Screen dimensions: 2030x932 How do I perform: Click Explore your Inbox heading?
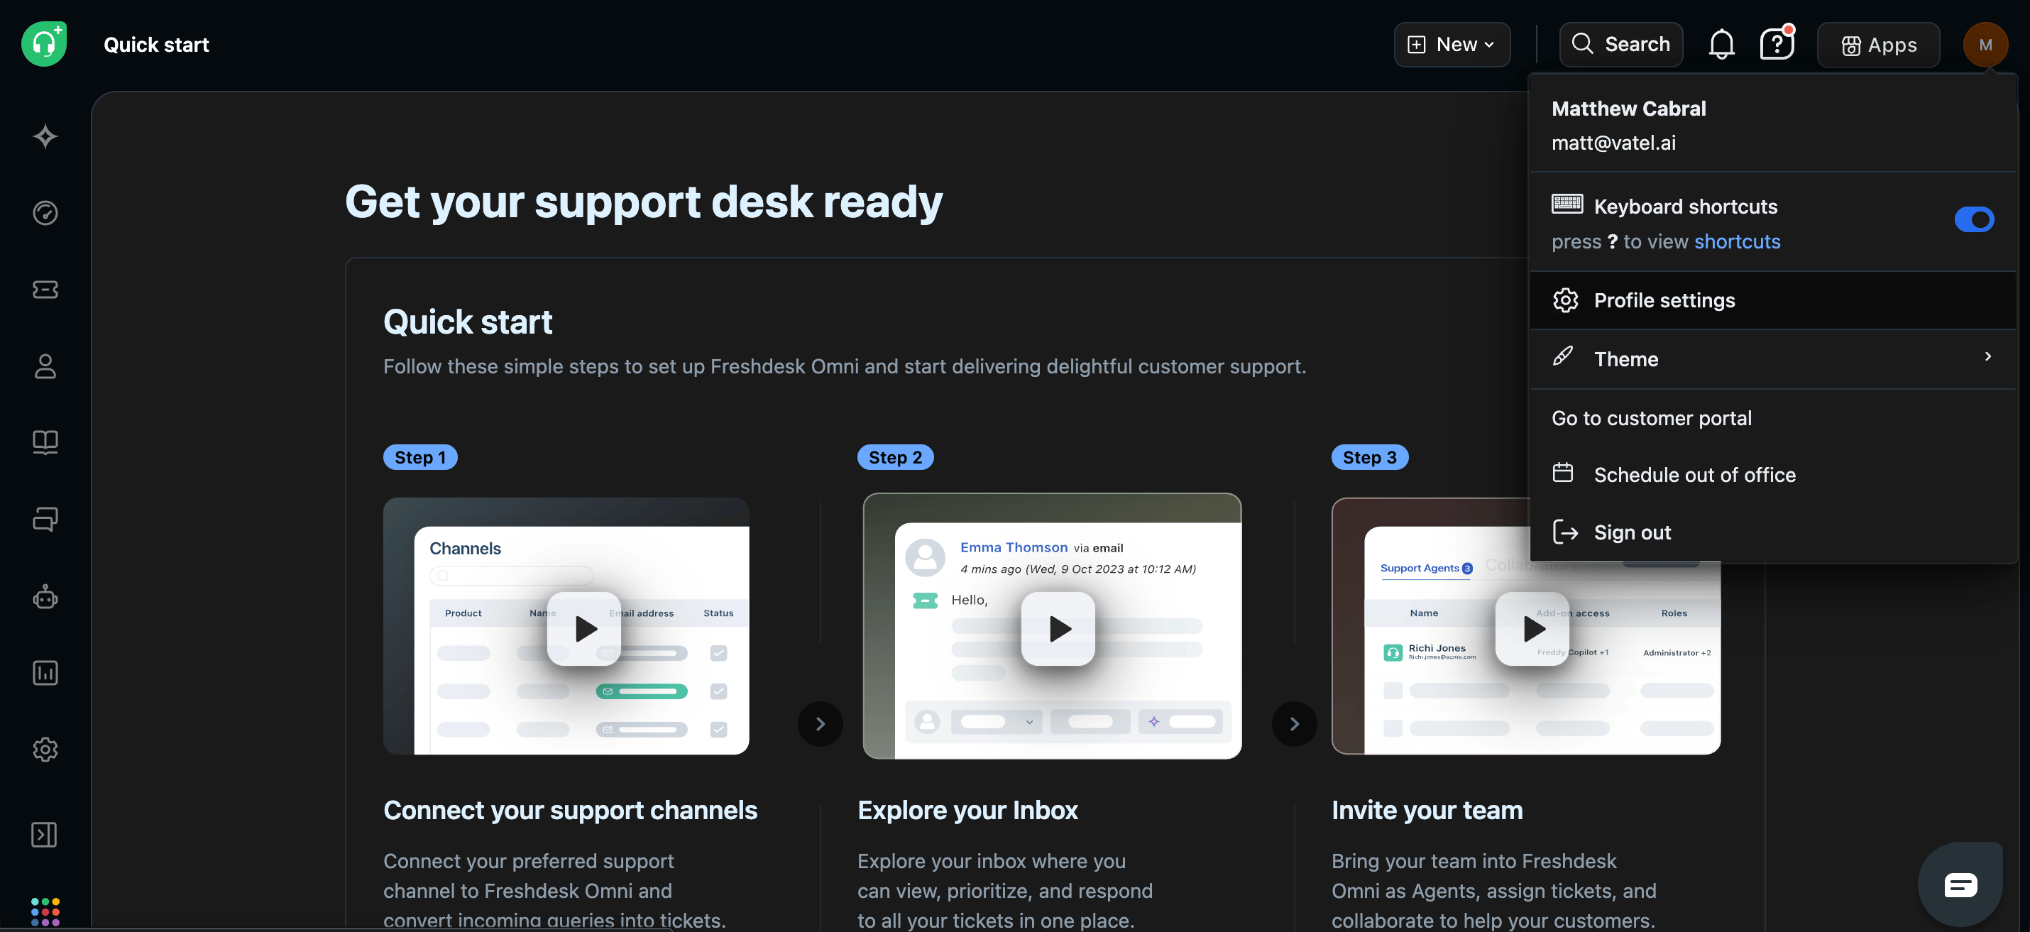click(967, 810)
